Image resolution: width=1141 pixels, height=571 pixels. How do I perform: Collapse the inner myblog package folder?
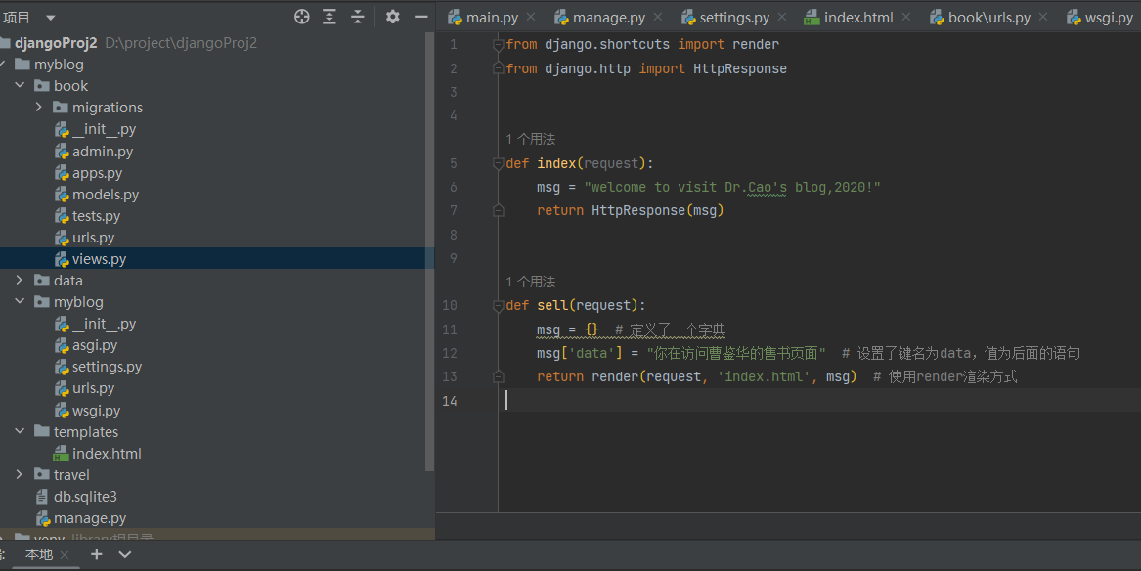click(x=20, y=302)
